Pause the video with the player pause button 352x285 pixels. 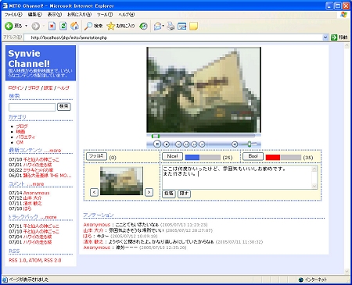pyautogui.click(x=157, y=144)
